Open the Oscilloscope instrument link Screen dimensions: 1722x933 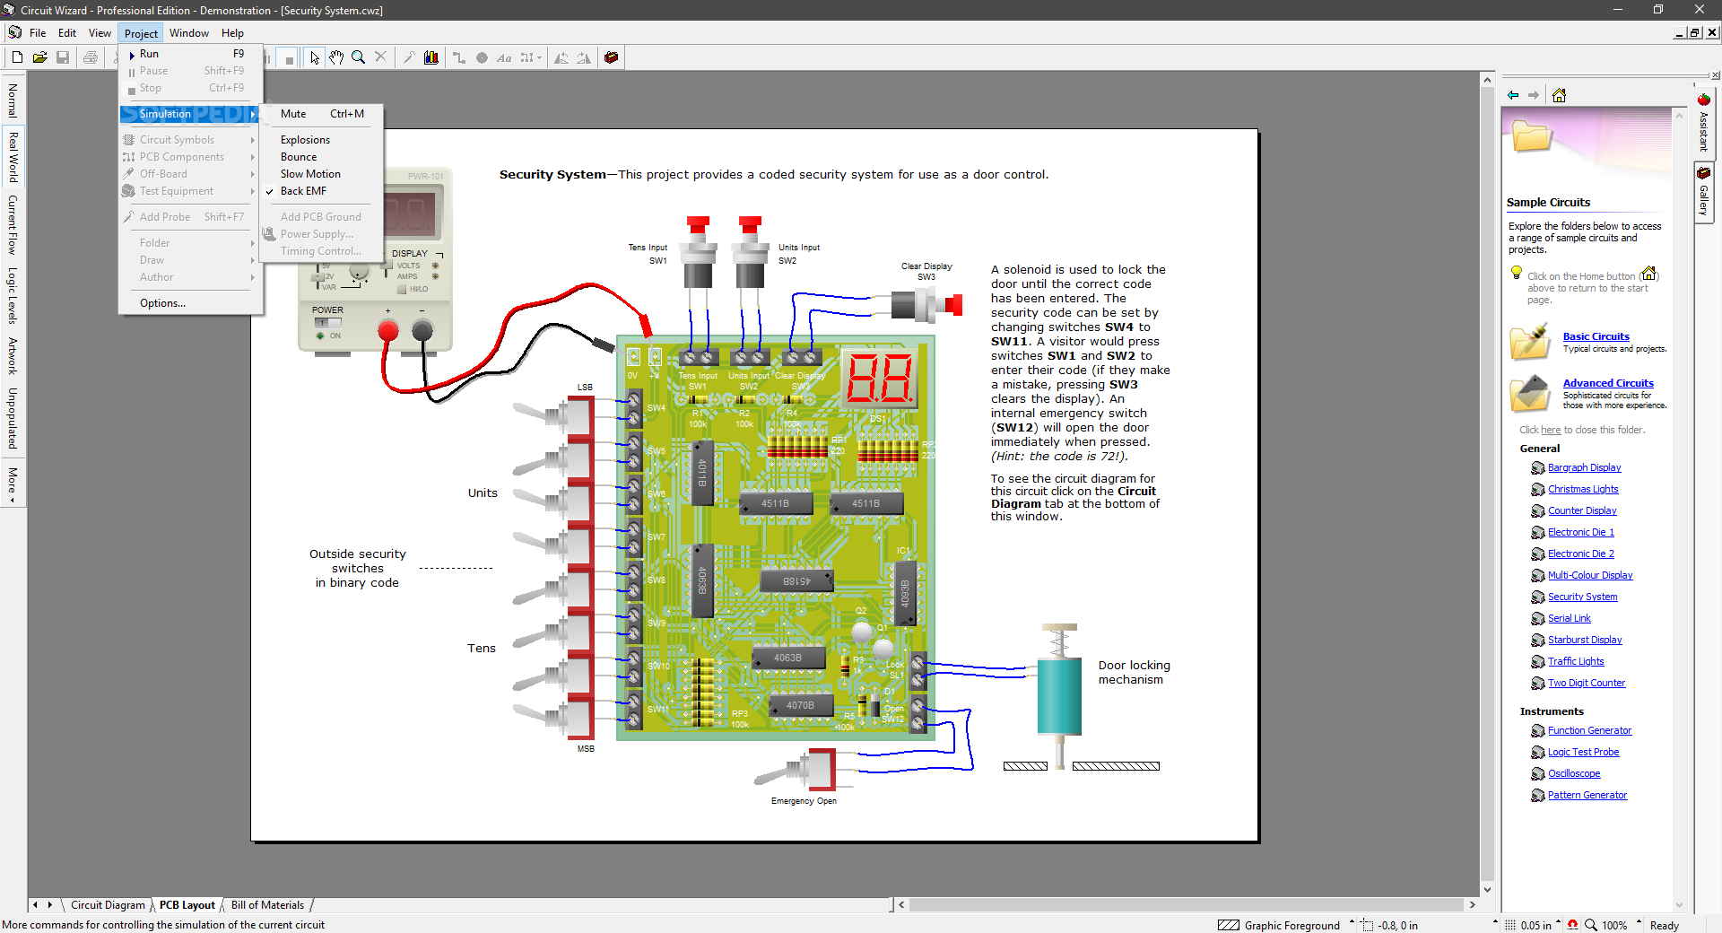pos(1574,773)
